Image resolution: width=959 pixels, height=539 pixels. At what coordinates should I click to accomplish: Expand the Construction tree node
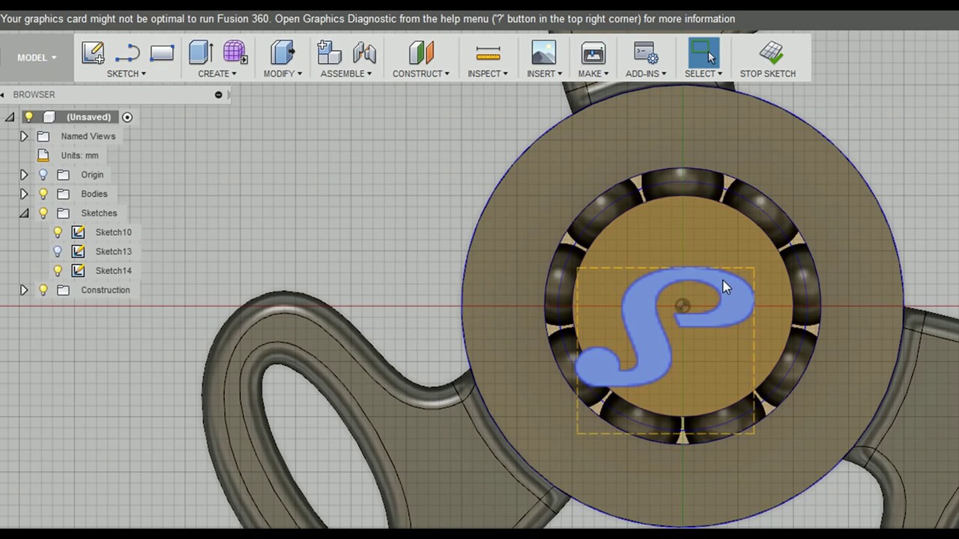(24, 290)
